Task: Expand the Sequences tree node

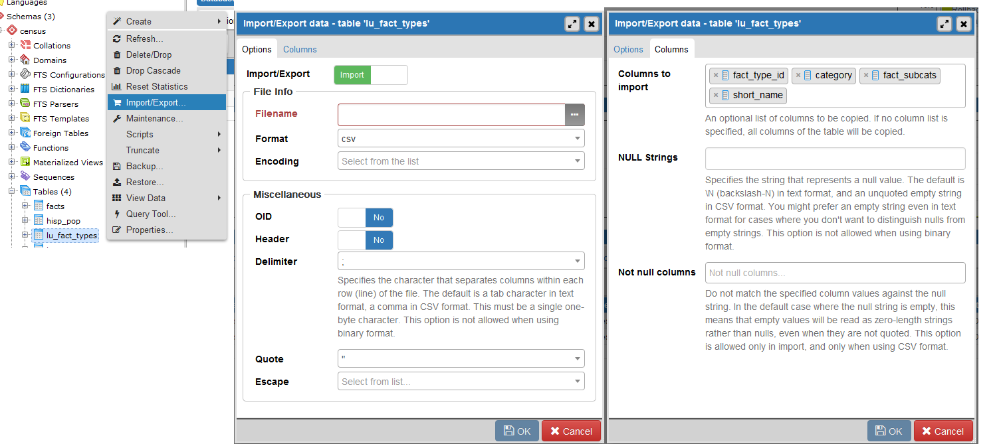Action: click(x=12, y=177)
